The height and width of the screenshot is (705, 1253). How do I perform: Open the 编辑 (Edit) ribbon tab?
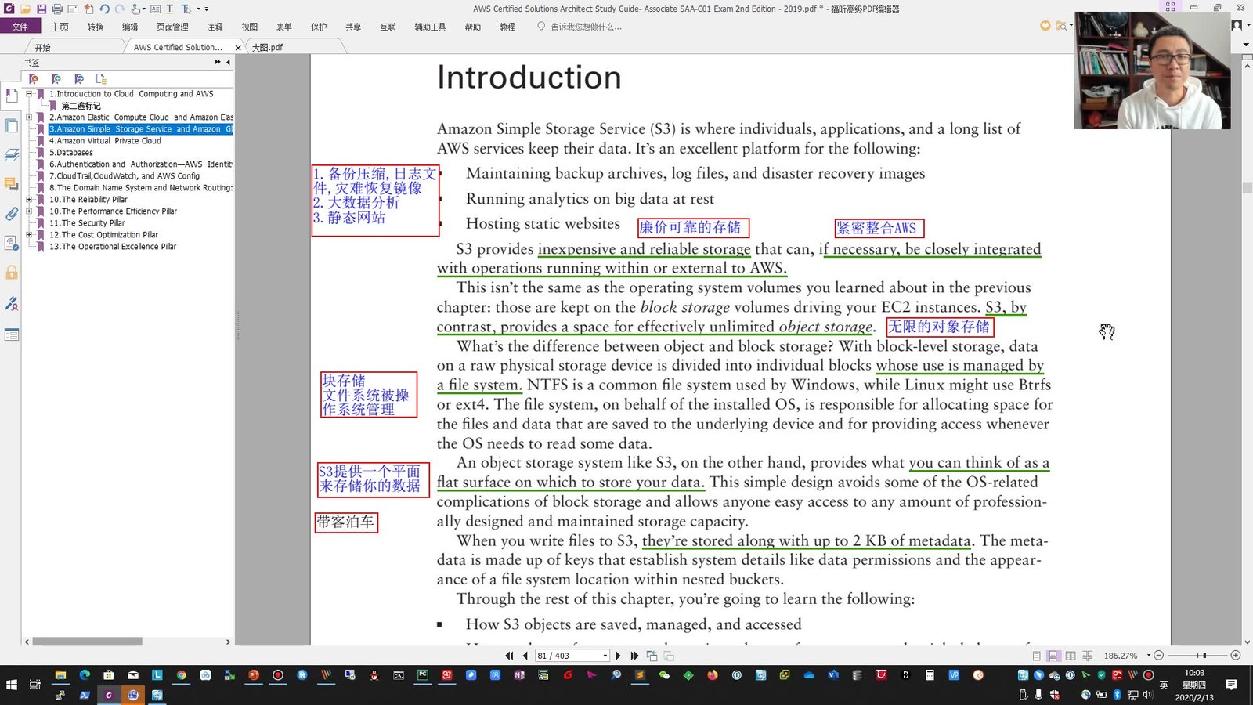pos(130,27)
